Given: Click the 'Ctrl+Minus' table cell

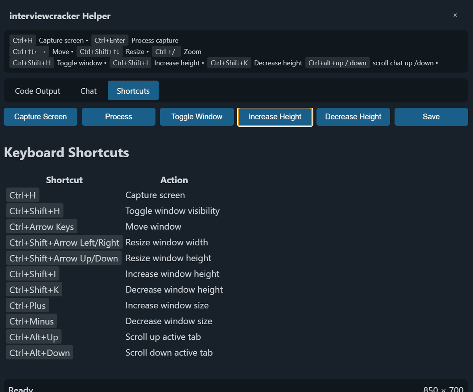Looking at the screenshot, I should point(32,321).
